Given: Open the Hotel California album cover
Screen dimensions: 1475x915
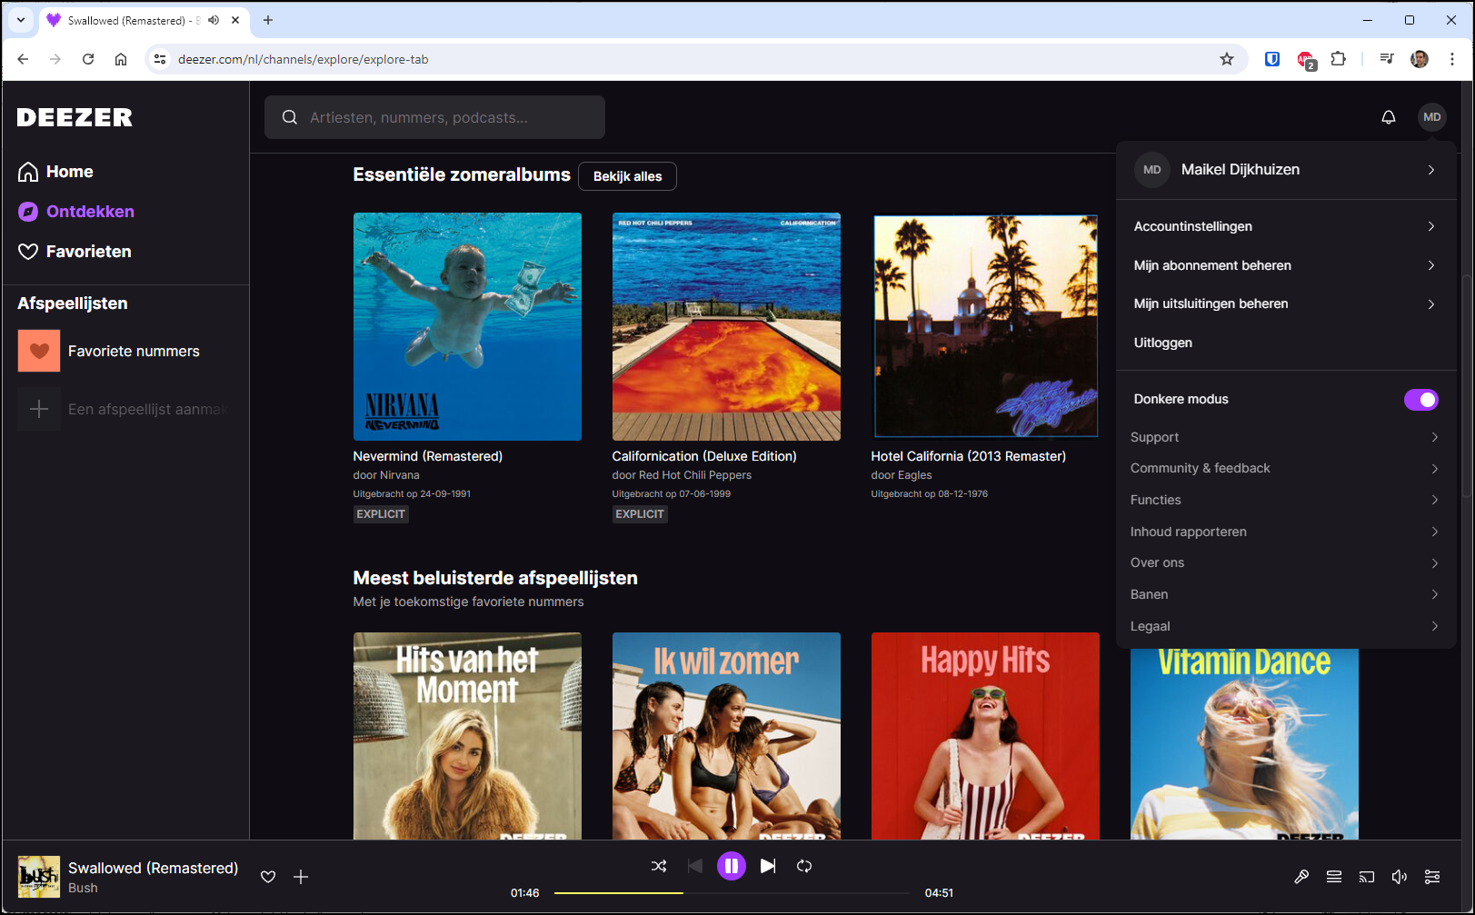Looking at the screenshot, I should click(x=985, y=327).
